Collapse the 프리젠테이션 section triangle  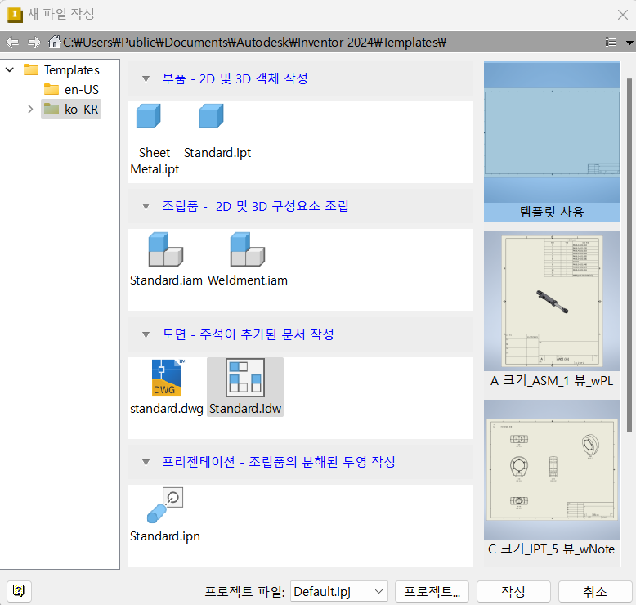pos(146,462)
